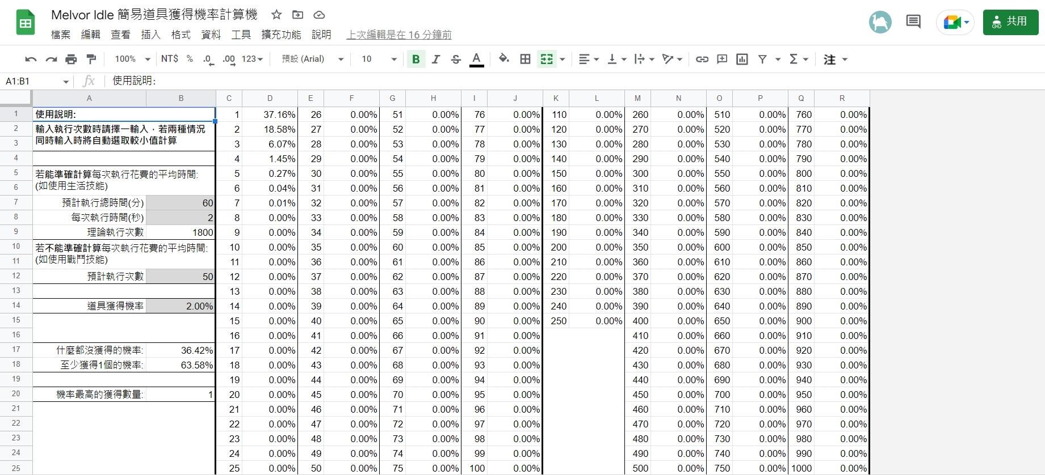Toggle italic formatting
1045x475 pixels.
436,60
